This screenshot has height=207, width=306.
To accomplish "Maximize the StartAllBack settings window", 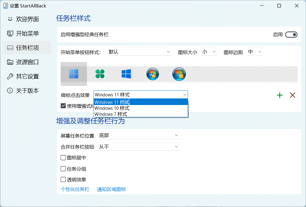I will pos(279,6).
